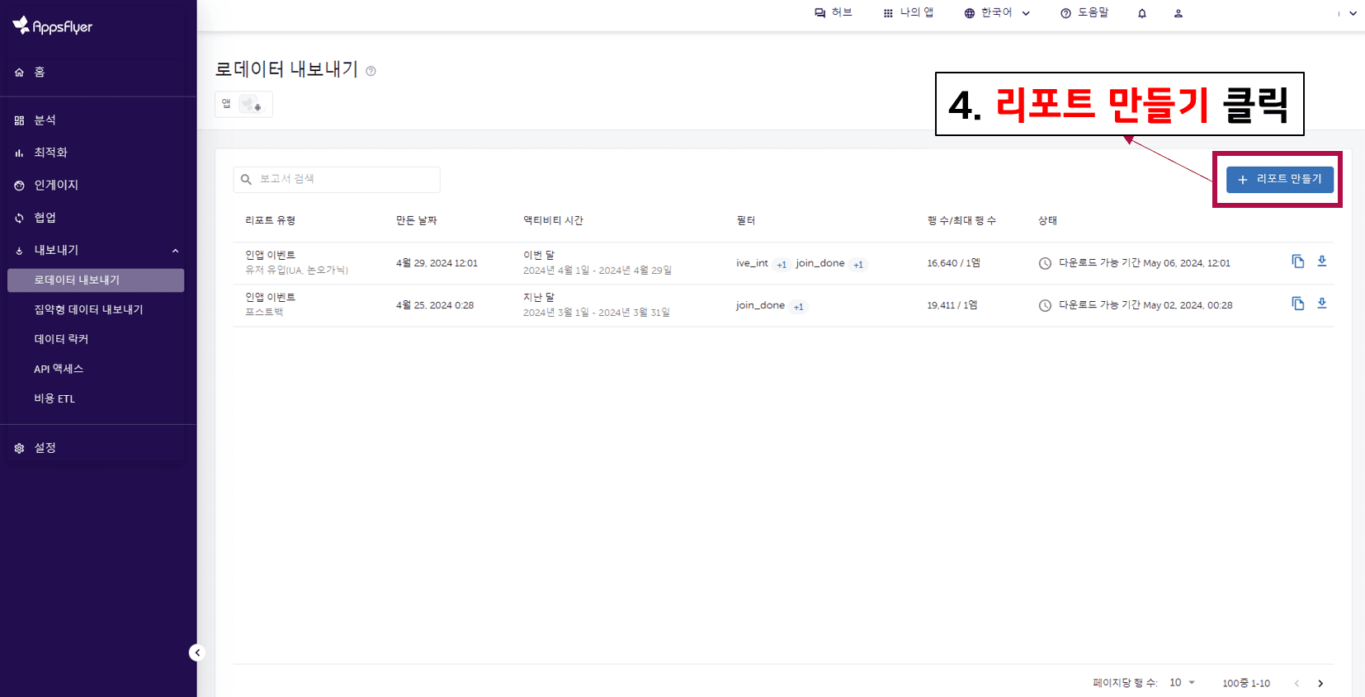1365x697 pixels.
Task: Download the 유저 유입 report row
Action: (x=1322, y=261)
